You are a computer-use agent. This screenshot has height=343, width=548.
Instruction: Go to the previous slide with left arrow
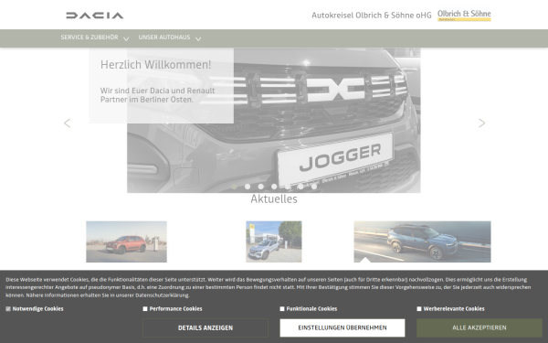coord(67,123)
